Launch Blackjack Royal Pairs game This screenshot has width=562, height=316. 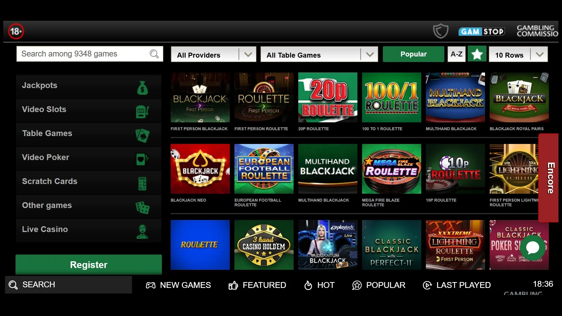tap(519, 97)
